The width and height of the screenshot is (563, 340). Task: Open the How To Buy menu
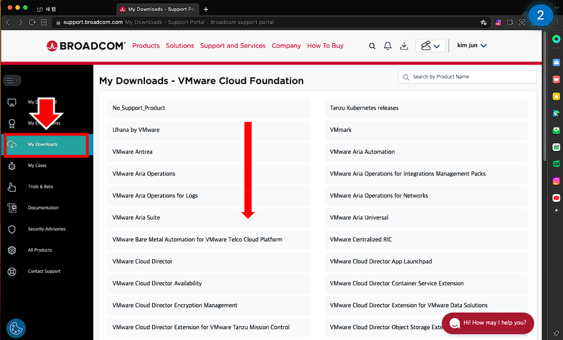[x=325, y=46]
